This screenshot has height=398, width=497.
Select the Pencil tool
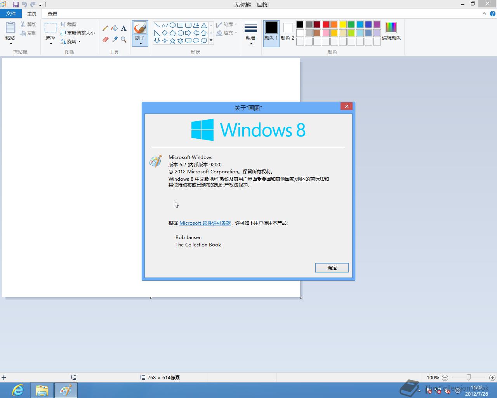[105, 28]
